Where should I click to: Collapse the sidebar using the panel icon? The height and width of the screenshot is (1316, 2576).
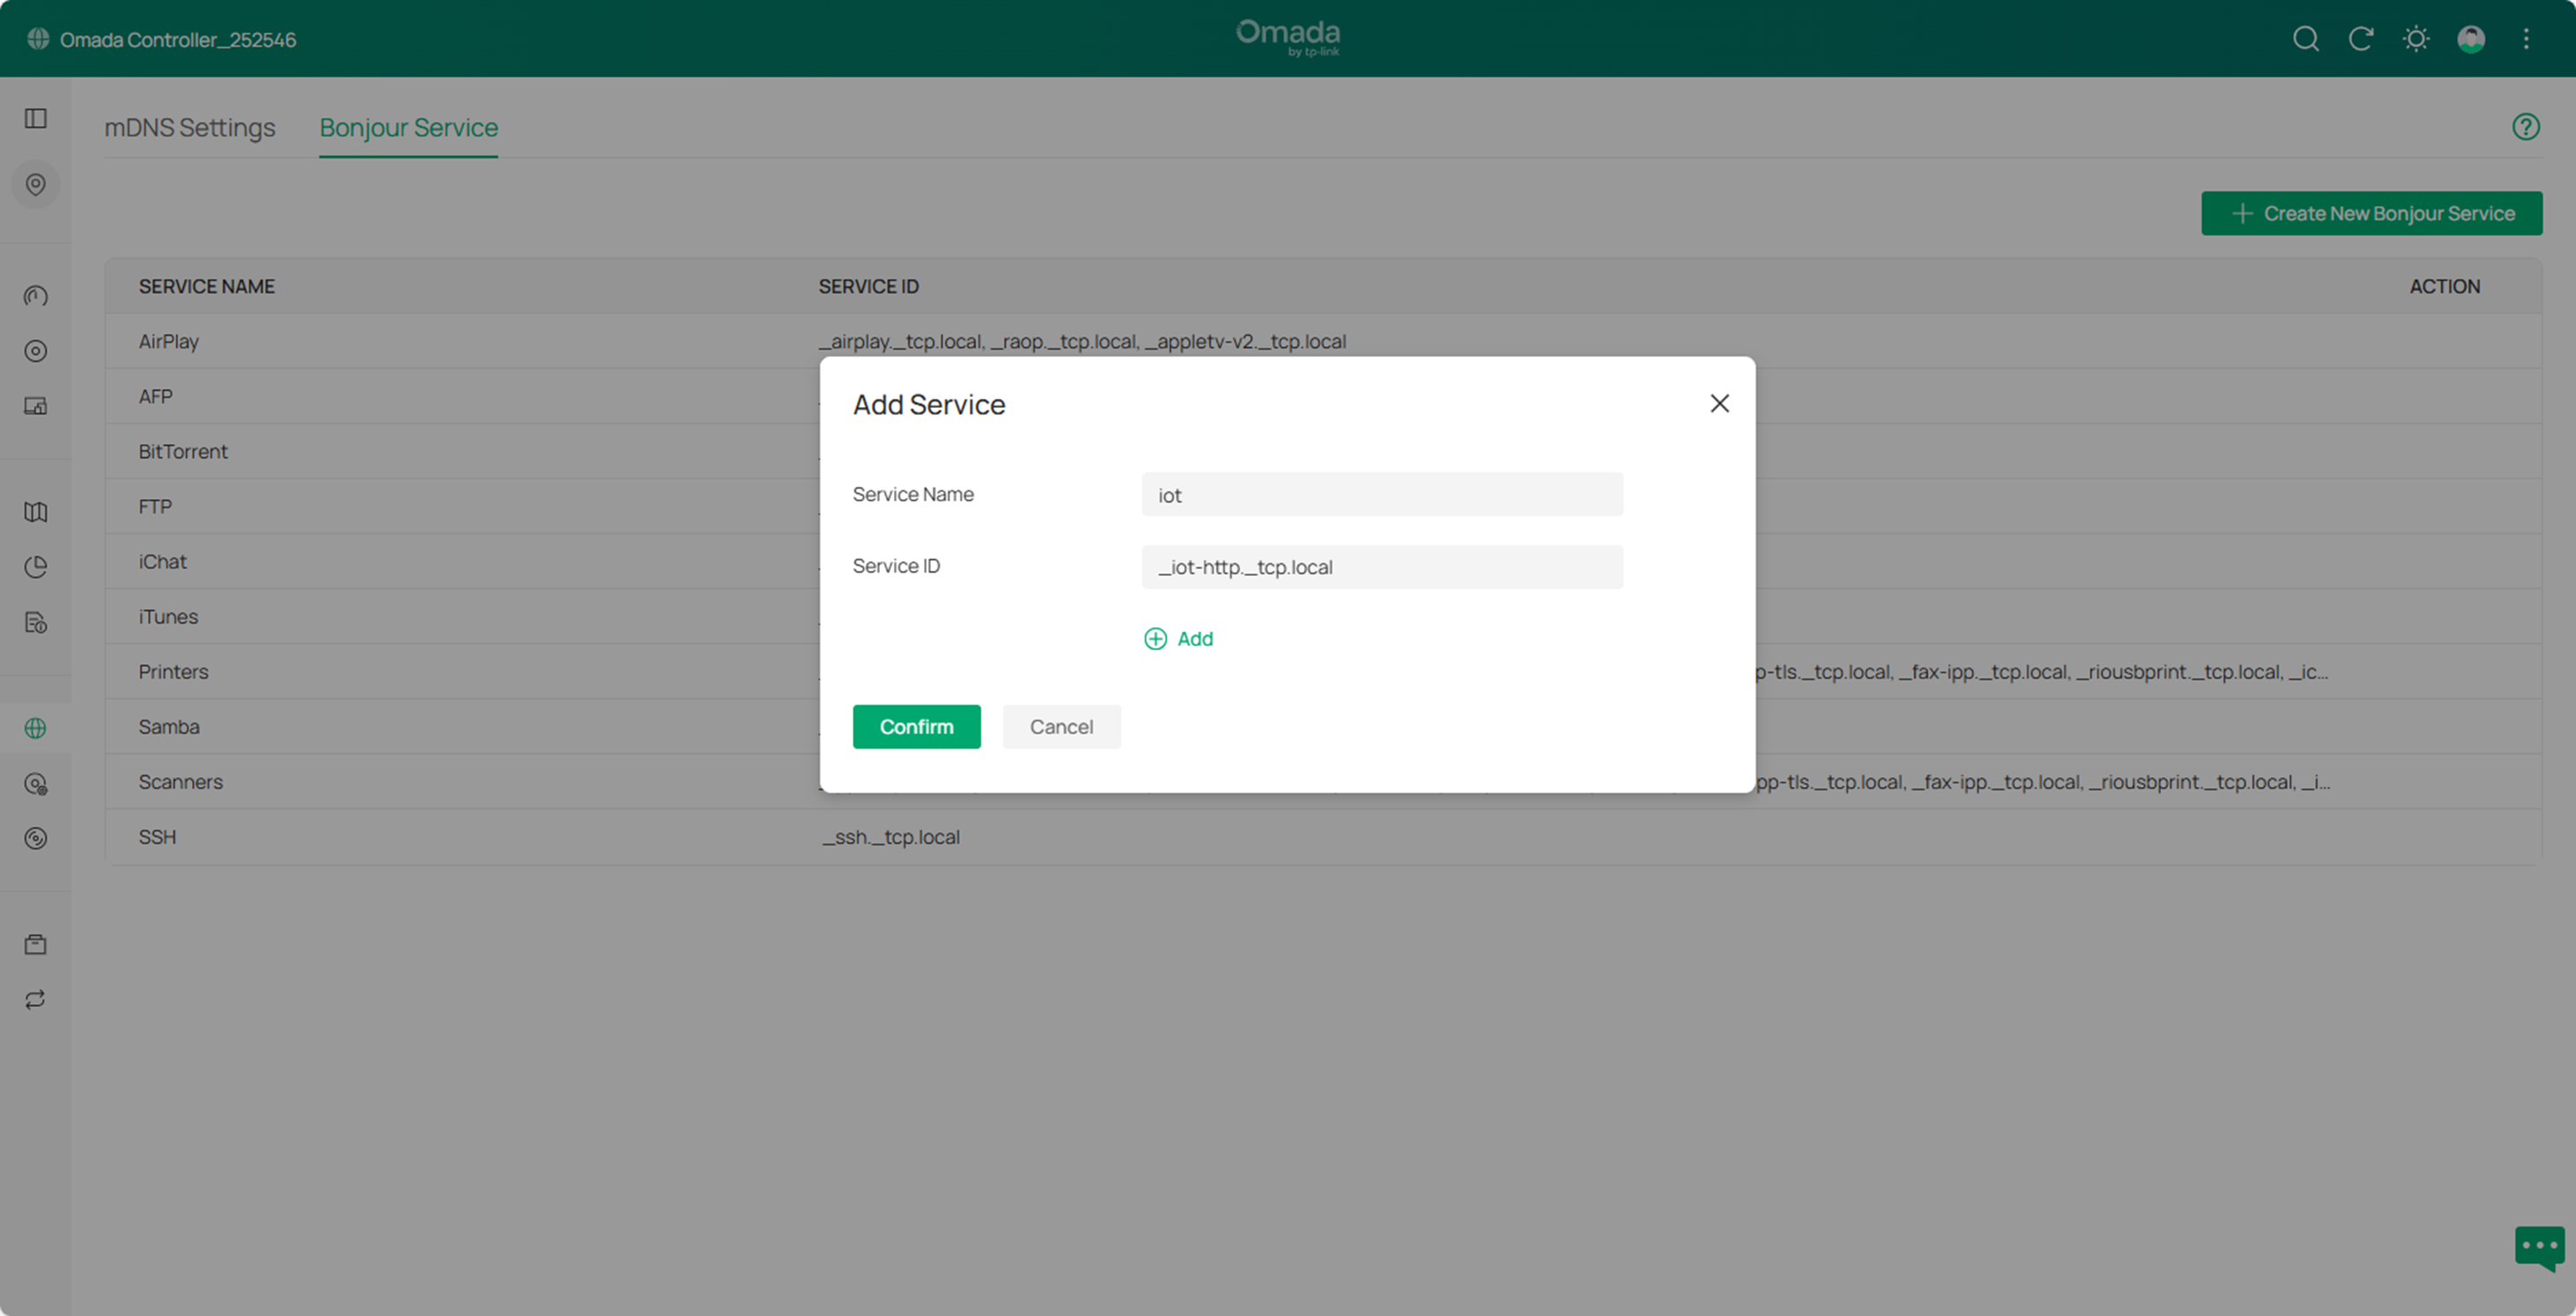[35, 118]
